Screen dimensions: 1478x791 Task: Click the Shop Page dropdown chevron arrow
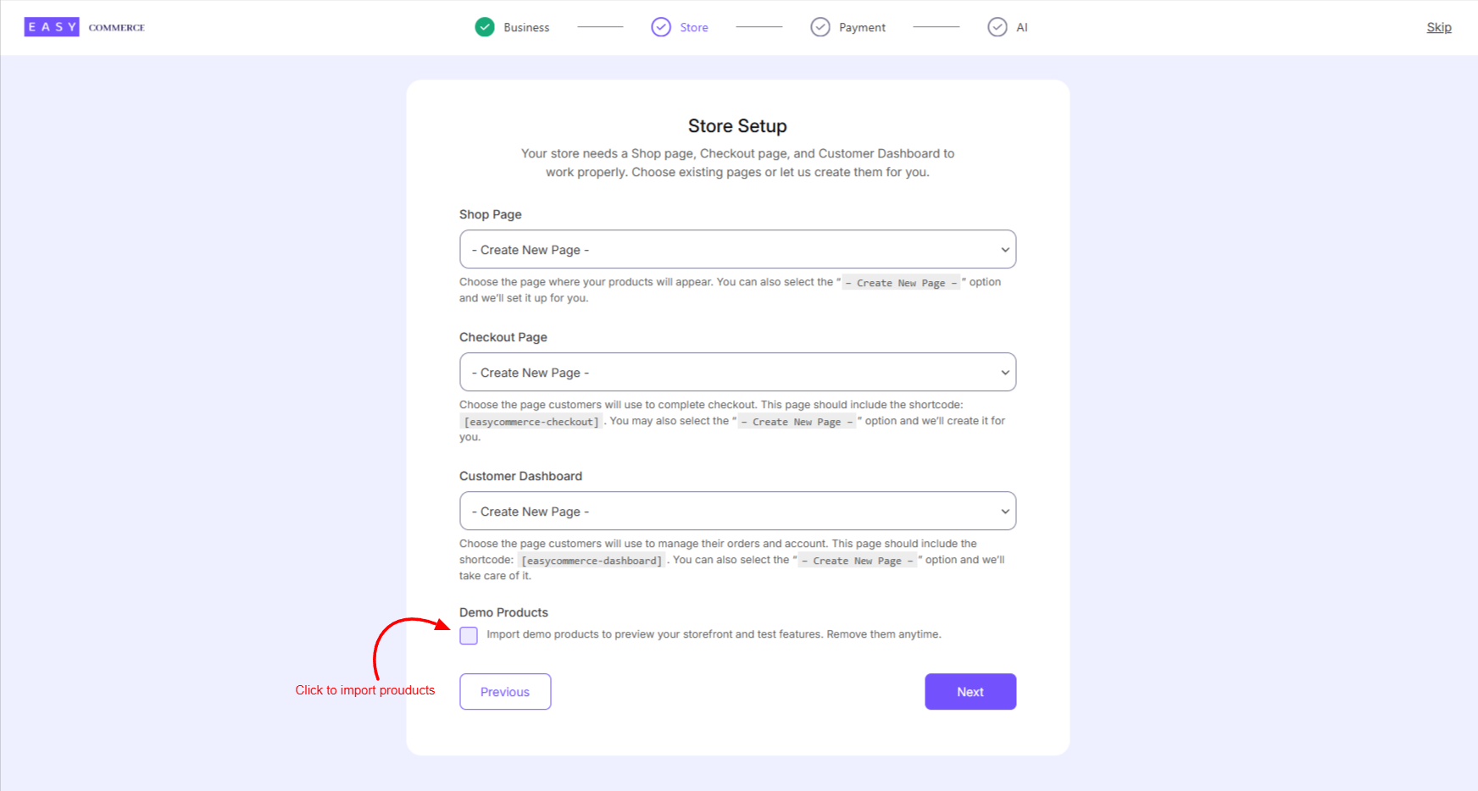1005,250
